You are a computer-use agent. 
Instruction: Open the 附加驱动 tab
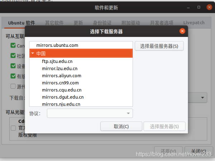[x=131, y=23]
